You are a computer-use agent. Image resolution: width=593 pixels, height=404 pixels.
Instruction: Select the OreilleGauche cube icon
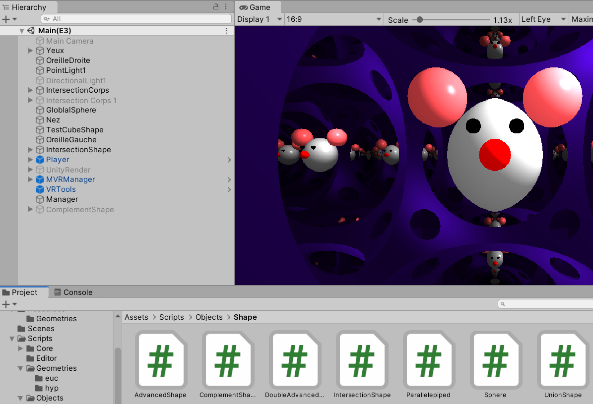click(x=40, y=140)
